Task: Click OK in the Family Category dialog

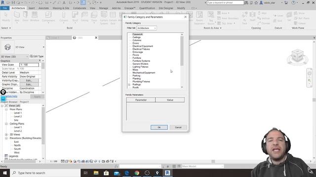Action: [159, 127]
